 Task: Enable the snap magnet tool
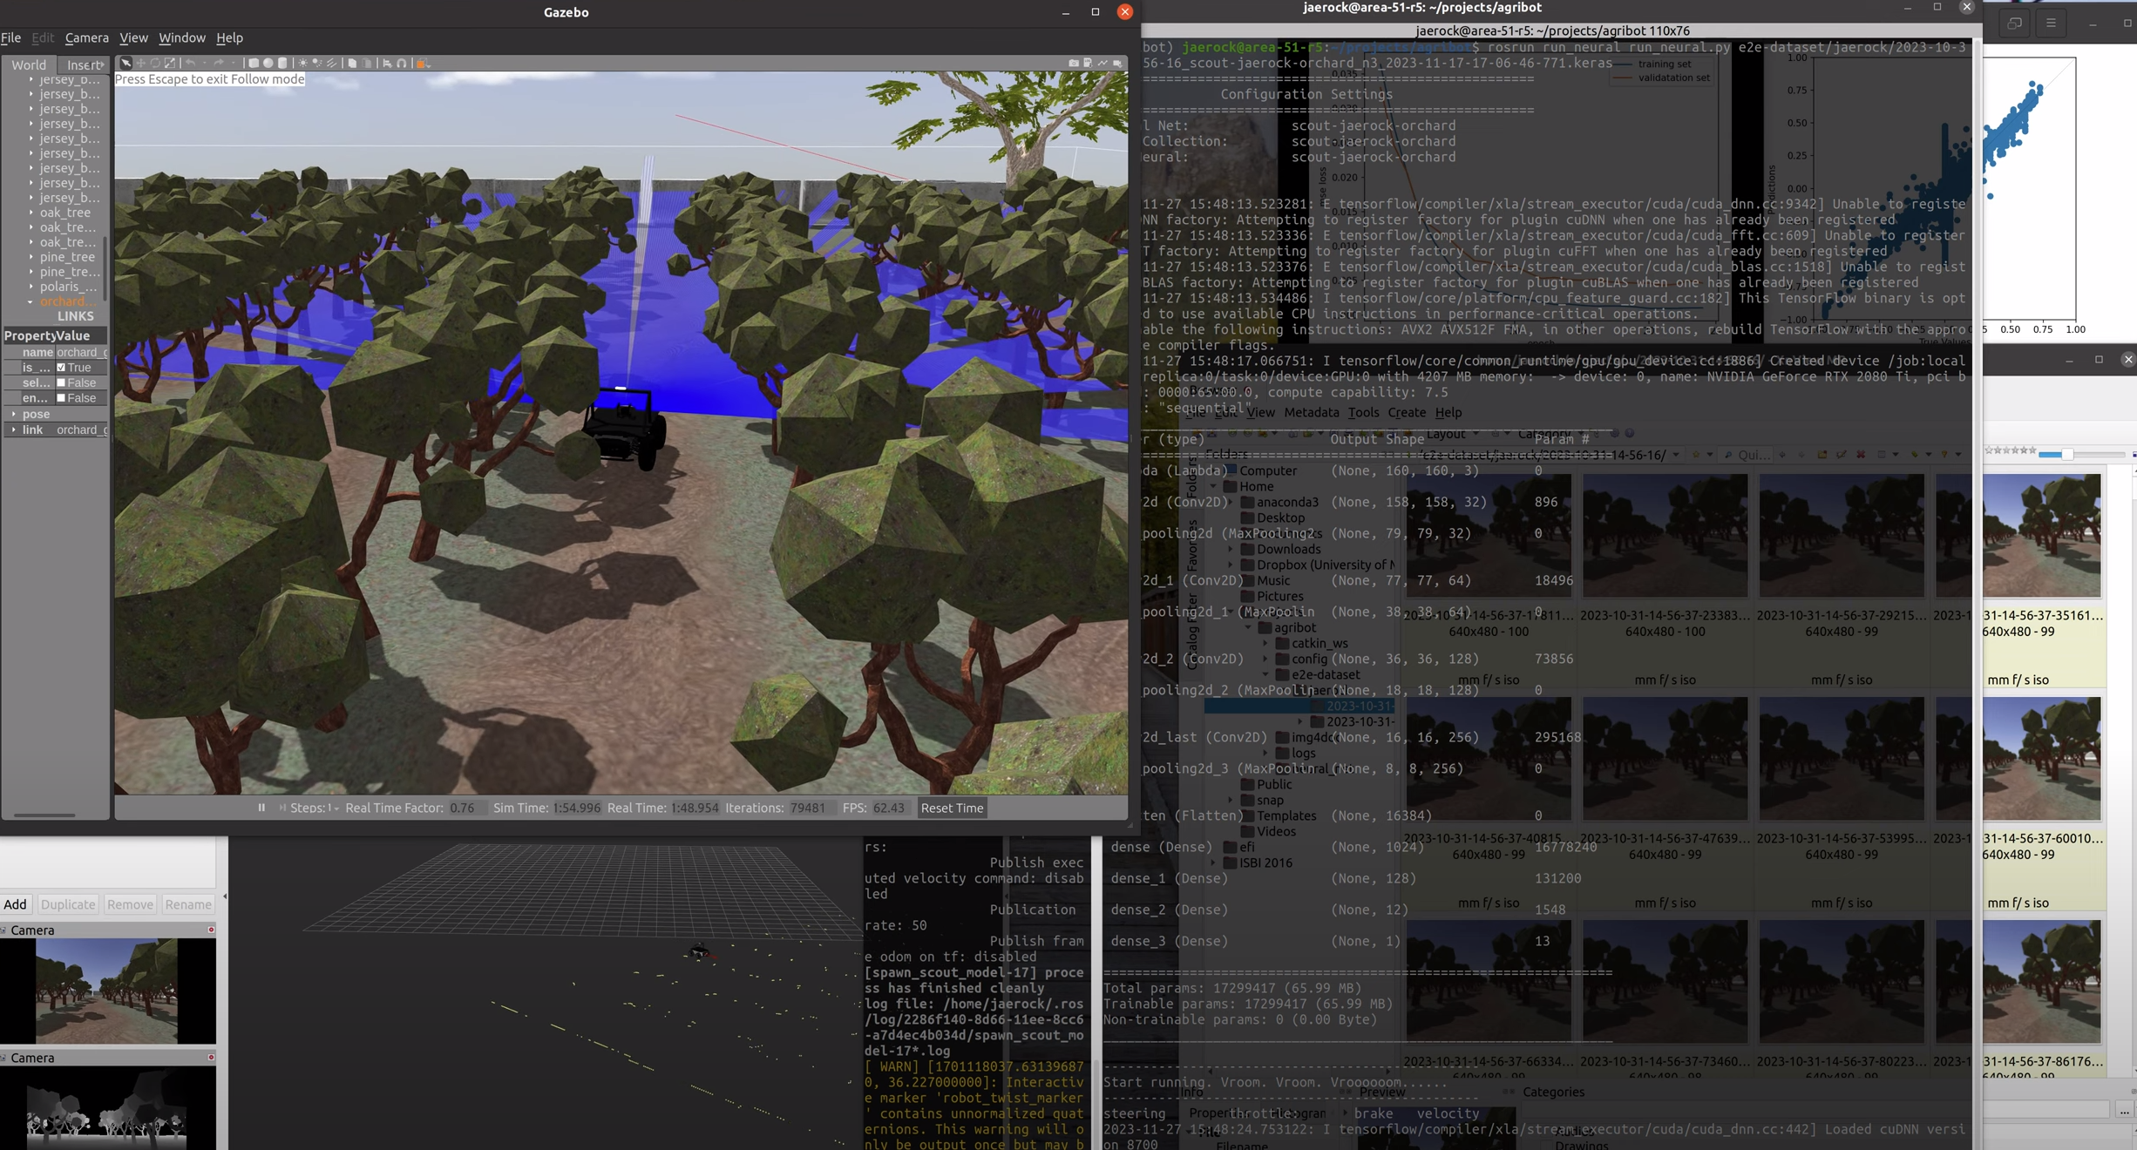click(x=402, y=63)
